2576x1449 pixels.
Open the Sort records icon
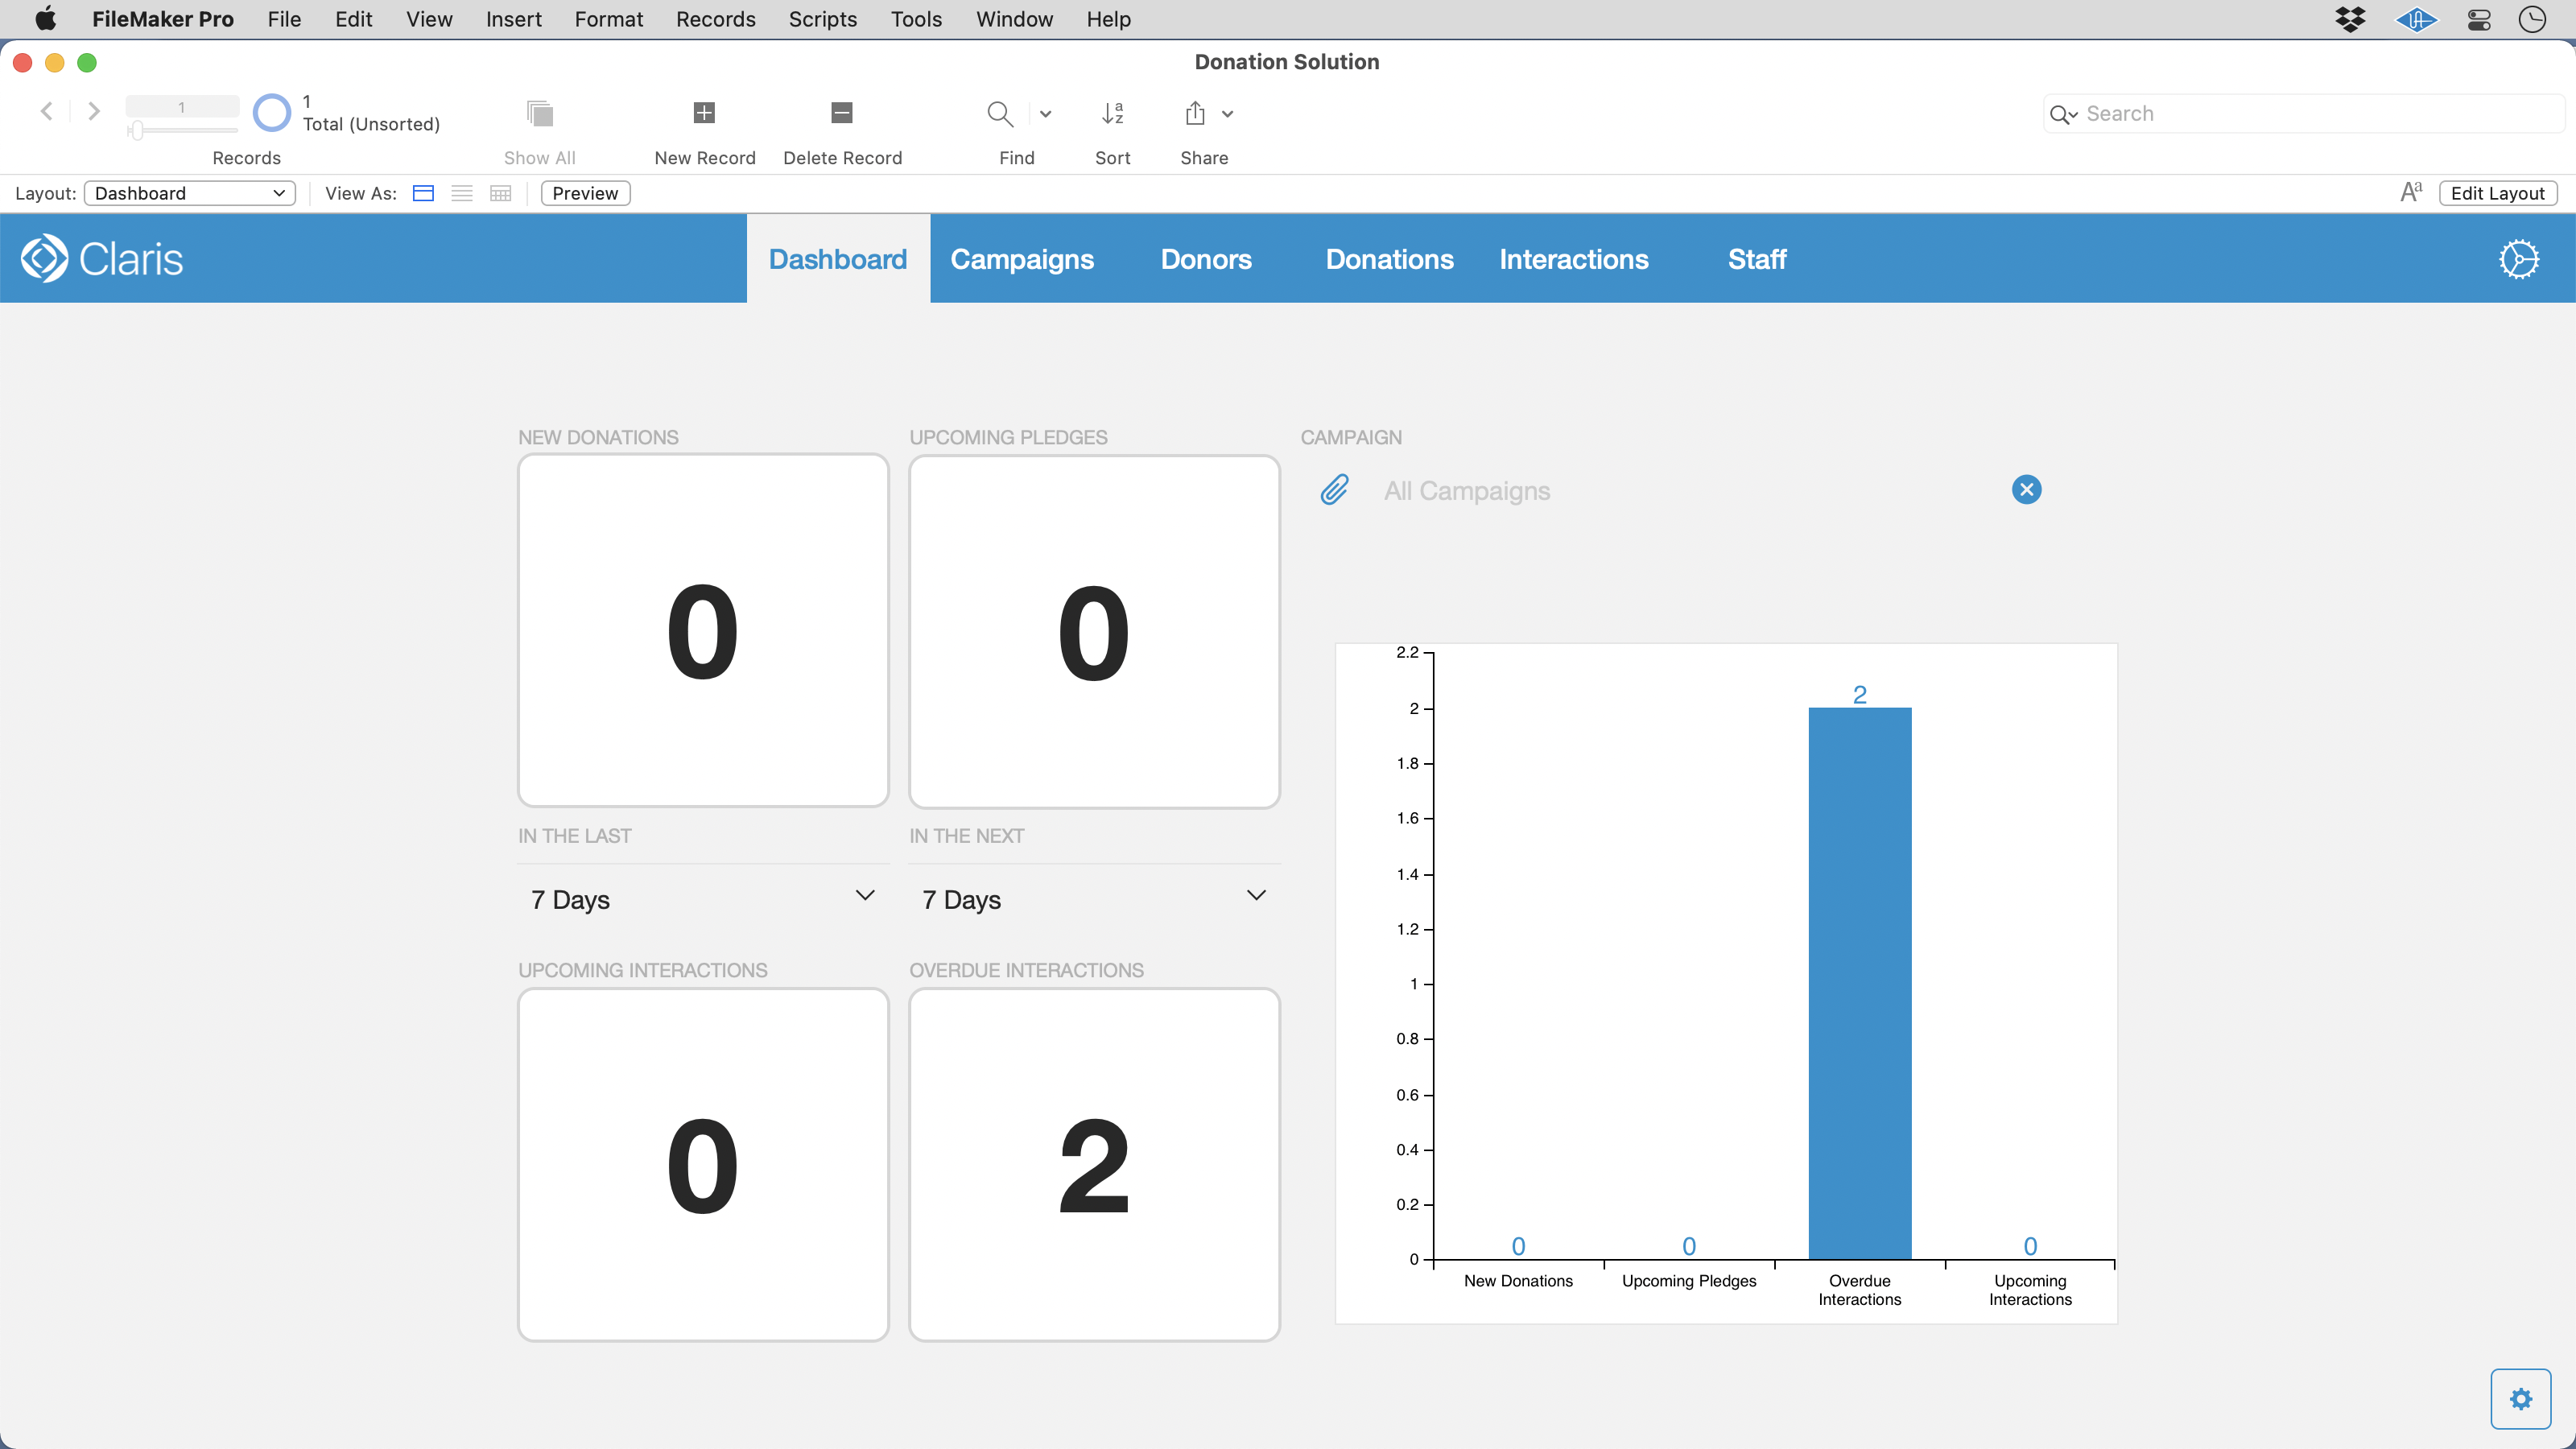coord(1113,113)
